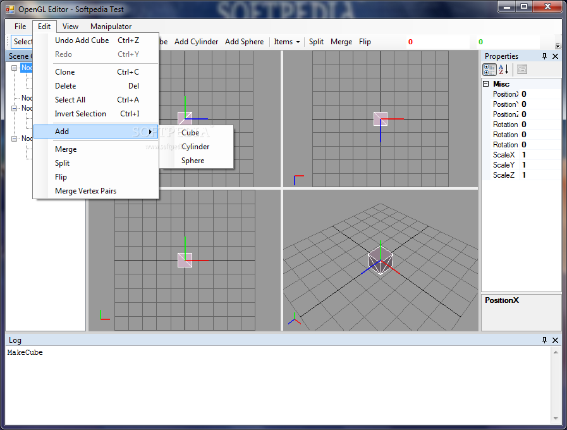Edit the ScaleZ value field
The image size is (567, 430).
[x=540, y=175]
